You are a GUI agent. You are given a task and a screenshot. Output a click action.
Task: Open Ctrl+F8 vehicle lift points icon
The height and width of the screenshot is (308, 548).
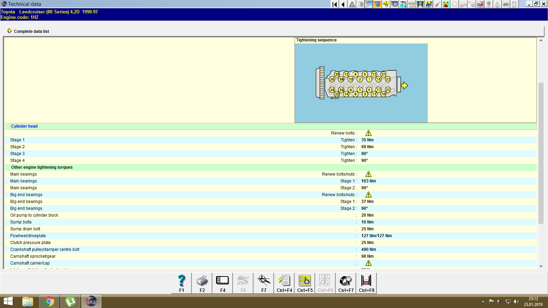pos(366,283)
